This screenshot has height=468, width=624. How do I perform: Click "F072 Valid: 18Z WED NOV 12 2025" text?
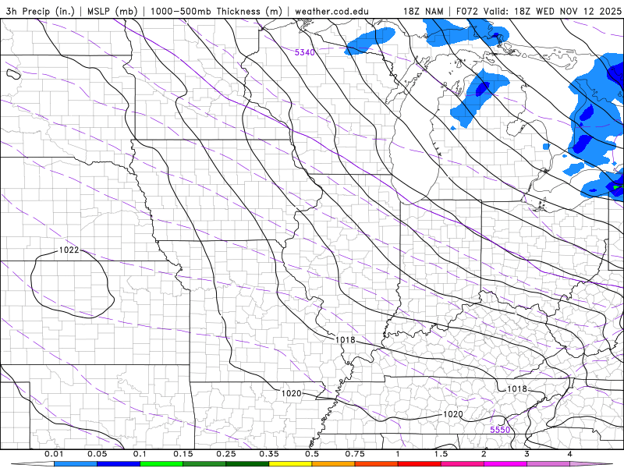point(538,11)
